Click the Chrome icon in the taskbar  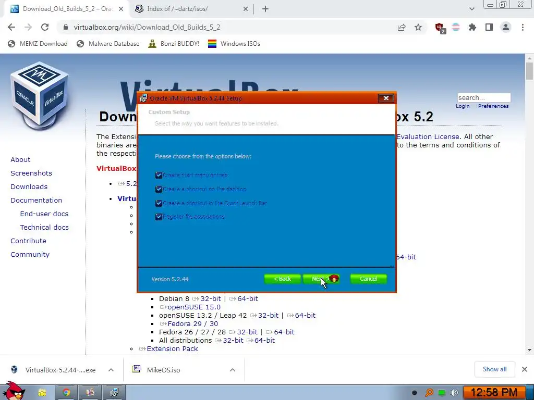(x=66, y=393)
